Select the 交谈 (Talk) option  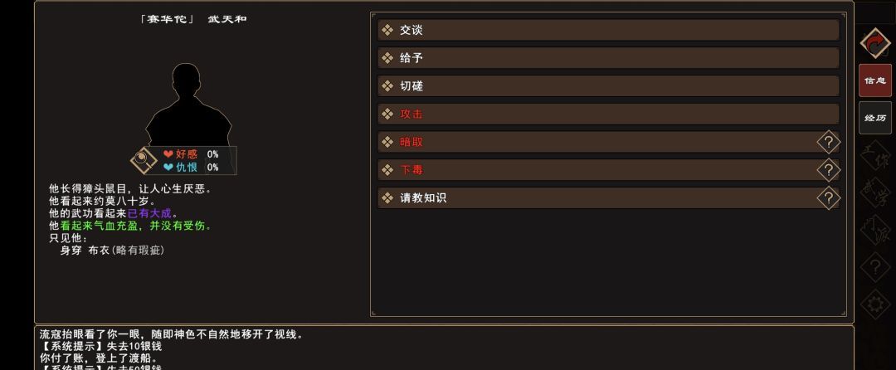607,30
